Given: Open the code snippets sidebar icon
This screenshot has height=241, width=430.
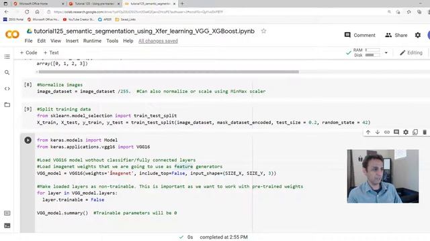Looking at the screenshot, I should tap(7, 88).
